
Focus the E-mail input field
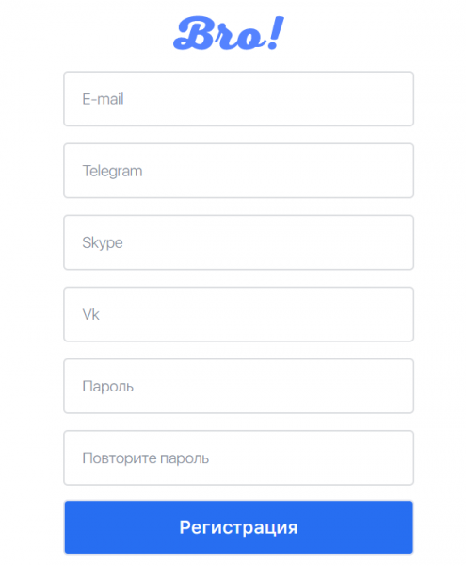tap(238, 98)
